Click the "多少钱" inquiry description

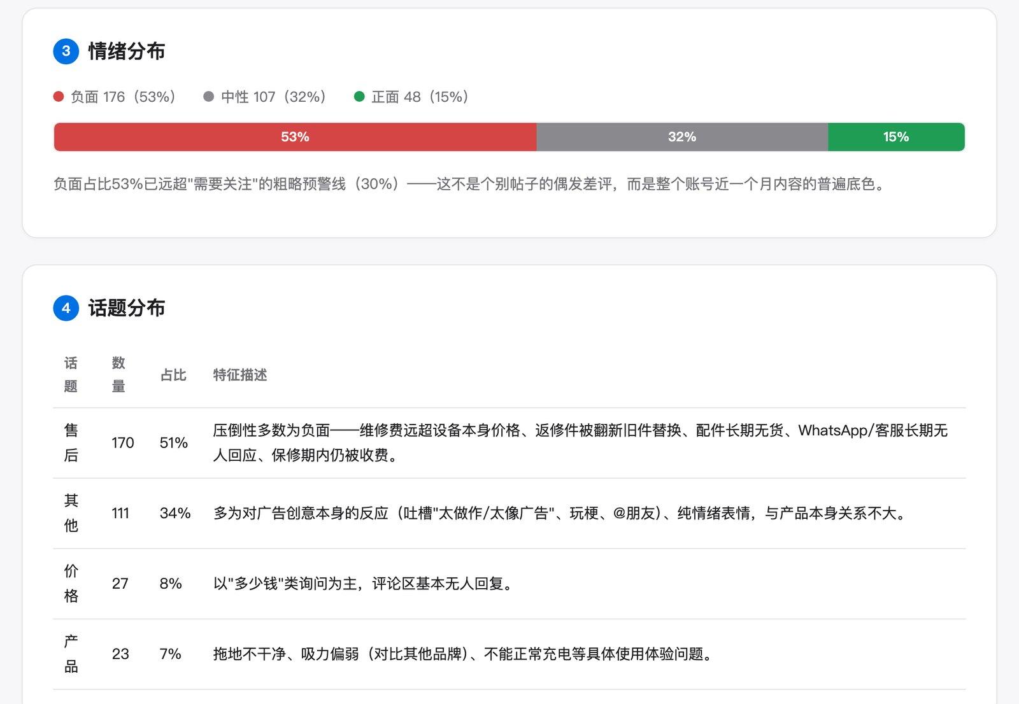[x=365, y=584]
